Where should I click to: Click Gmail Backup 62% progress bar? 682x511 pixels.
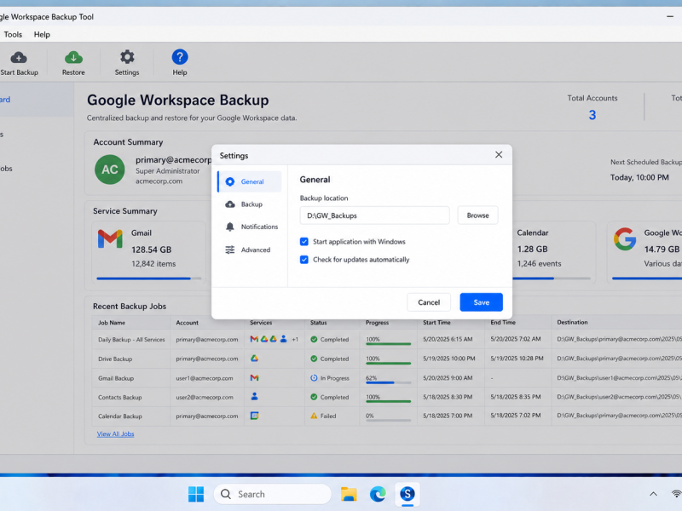[389, 382]
